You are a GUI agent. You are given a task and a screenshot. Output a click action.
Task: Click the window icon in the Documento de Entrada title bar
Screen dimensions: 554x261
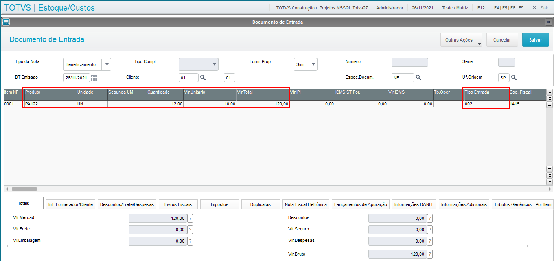click(x=6, y=22)
